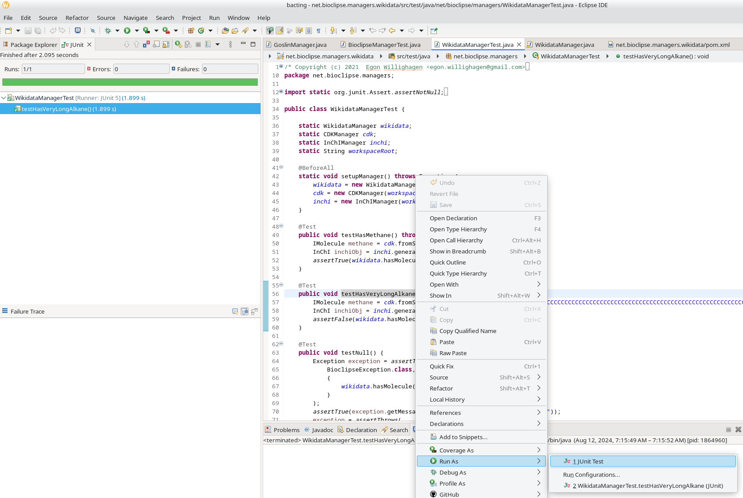Choose Run Configurations... in submenu
The width and height of the screenshot is (743, 498).
click(x=591, y=475)
